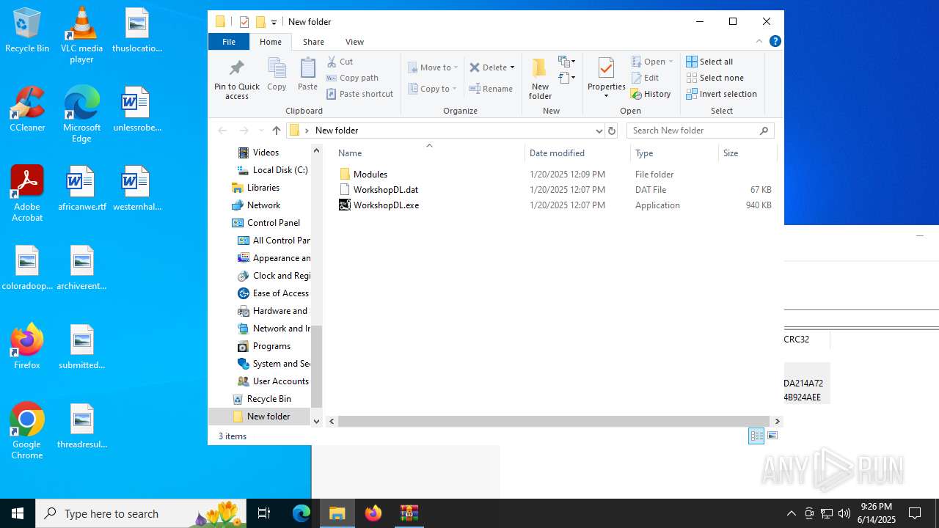Open New item dropdown in ribbon
Screen dimensions: 939x528
point(566,62)
